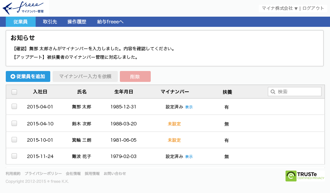
Task: Click the red 削除 button
Action: point(135,76)
